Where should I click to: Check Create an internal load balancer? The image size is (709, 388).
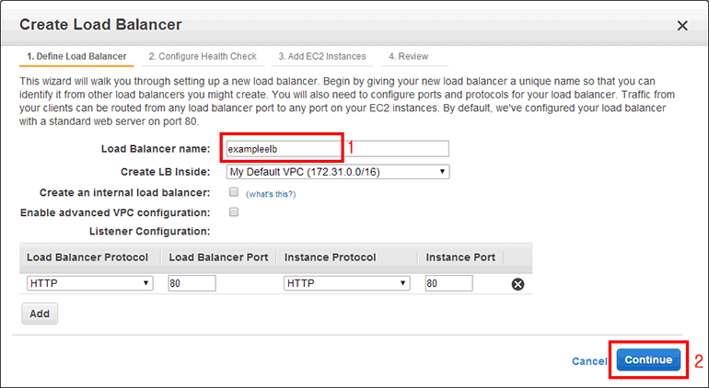[234, 192]
